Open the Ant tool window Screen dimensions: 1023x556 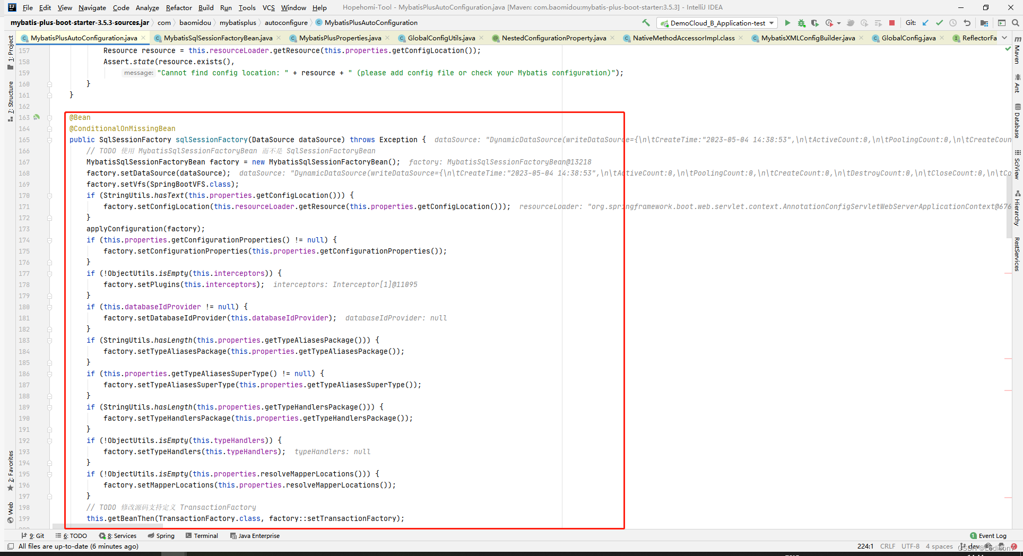(x=1017, y=84)
